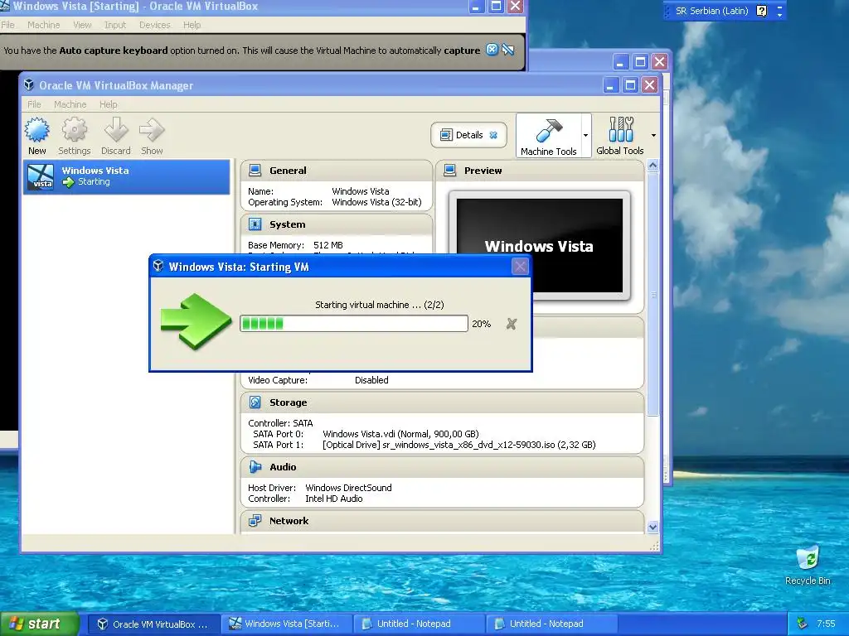
Task: Close the Details tab with its x
Action: (x=493, y=135)
